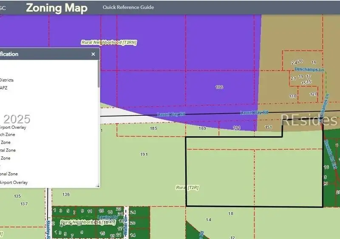This screenshot has height=239, width=340.
Task: Open the Quick Reference Guide link
Action: pyautogui.click(x=128, y=7)
